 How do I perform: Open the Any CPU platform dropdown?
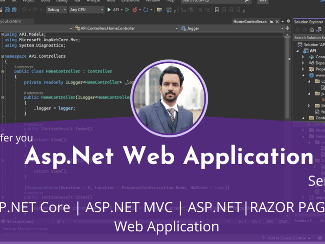(x=86, y=10)
